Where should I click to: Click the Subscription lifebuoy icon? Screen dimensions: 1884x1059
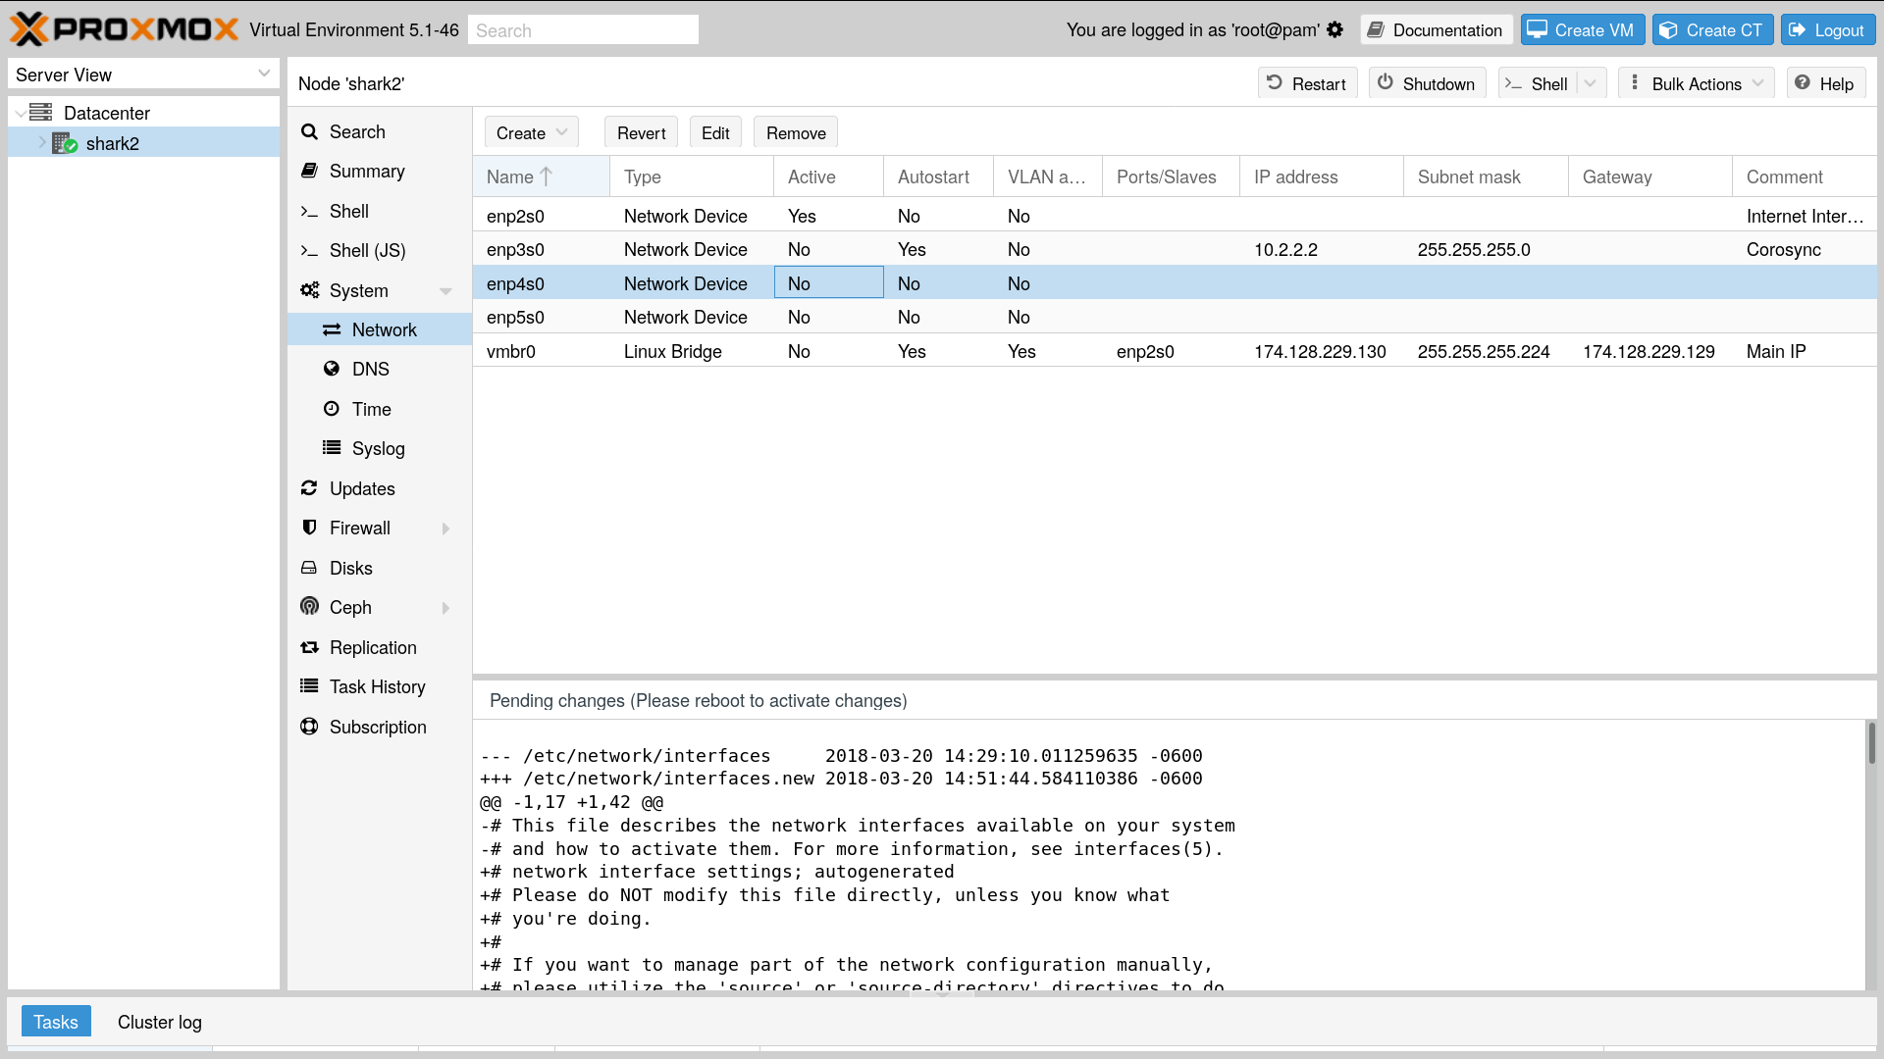(x=309, y=727)
